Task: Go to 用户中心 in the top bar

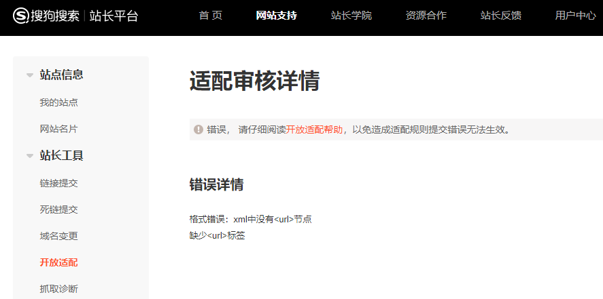Action: [x=575, y=16]
